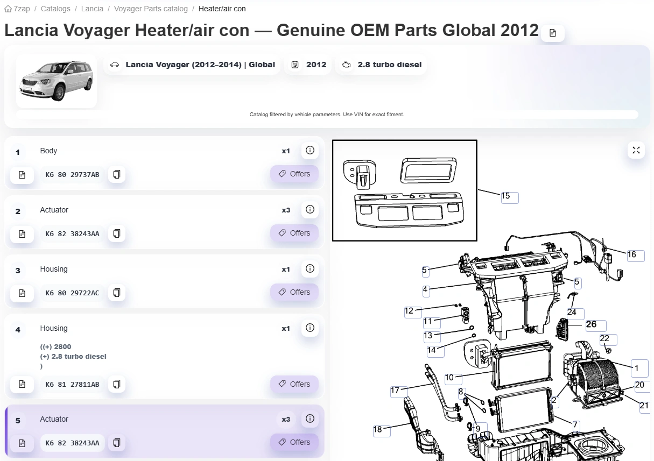The width and height of the screenshot is (654, 461).
Task: Click the document icon beside page title
Action: tap(553, 33)
